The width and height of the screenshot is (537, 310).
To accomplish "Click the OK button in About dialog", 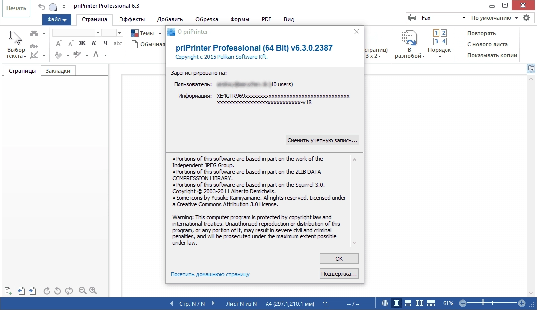I will coord(339,259).
